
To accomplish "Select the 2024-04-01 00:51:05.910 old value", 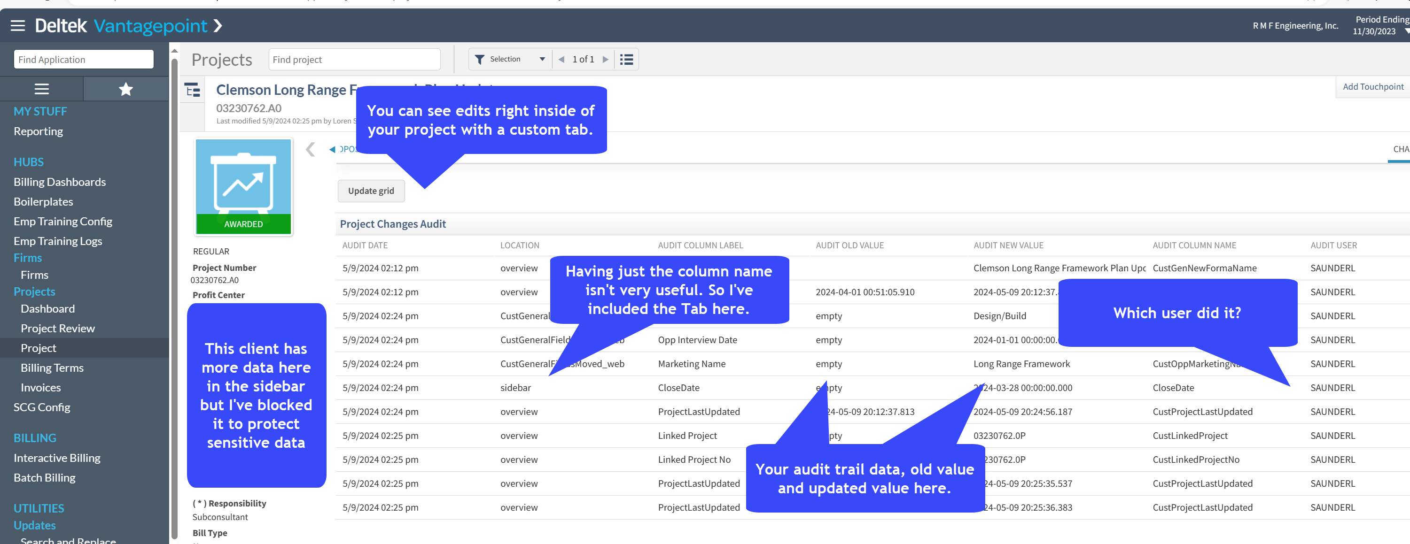I will [865, 292].
